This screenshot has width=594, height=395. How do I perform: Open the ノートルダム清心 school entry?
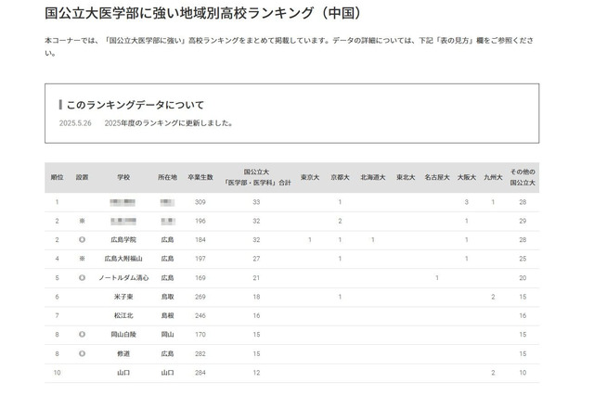click(x=123, y=277)
